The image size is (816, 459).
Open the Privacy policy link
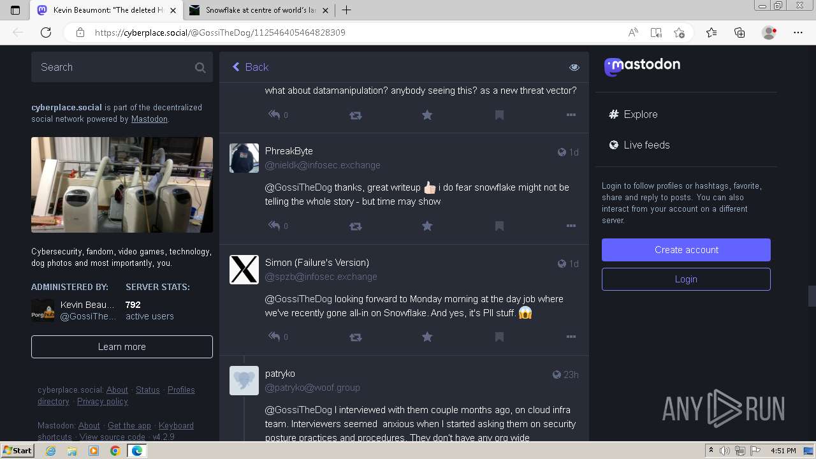pyautogui.click(x=103, y=402)
